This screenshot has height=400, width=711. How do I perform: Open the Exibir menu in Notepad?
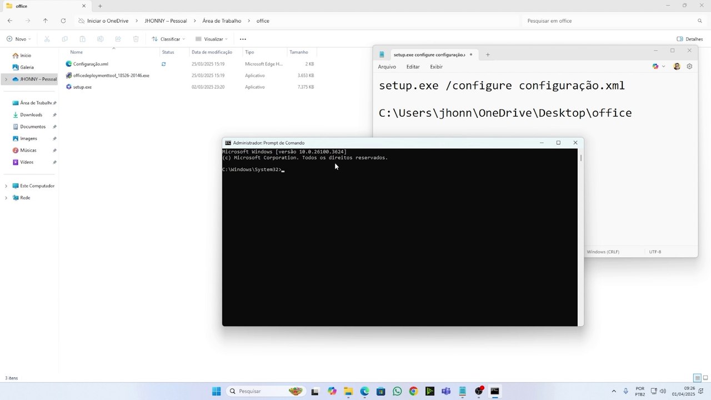437,67
